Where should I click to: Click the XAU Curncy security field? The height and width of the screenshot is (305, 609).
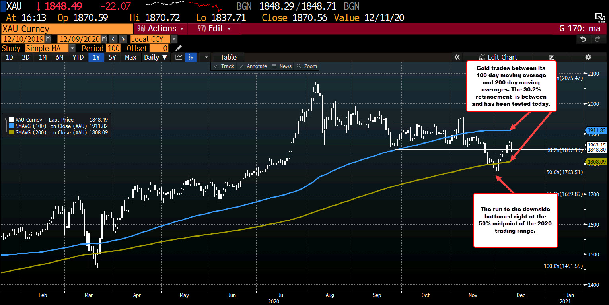coord(66,29)
